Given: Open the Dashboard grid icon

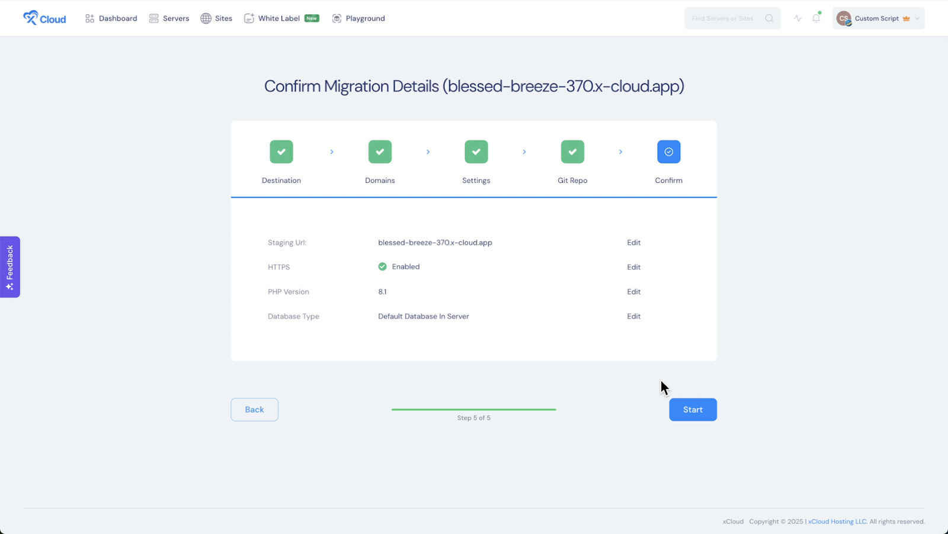Looking at the screenshot, I should (90, 18).
